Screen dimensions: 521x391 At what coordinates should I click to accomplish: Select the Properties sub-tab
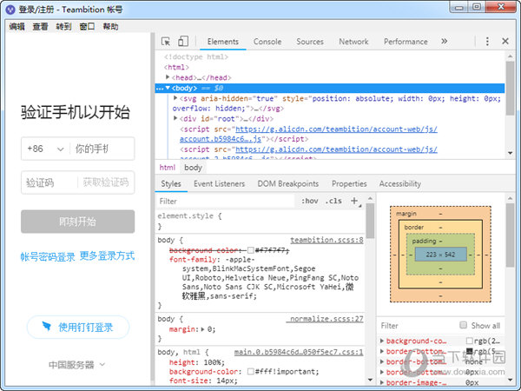(x=349, y=183)
